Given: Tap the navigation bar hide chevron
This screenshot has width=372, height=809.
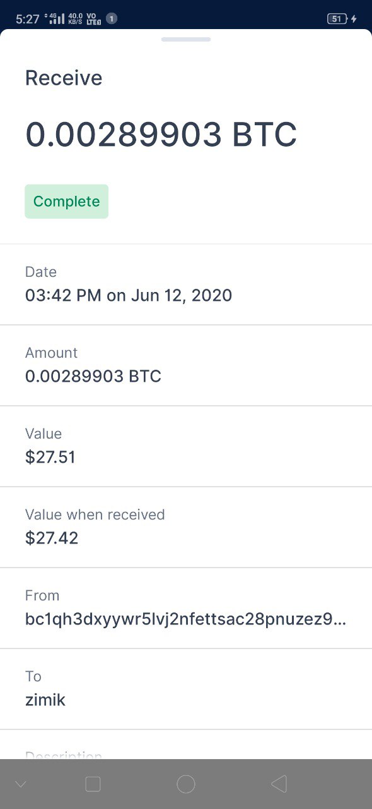Looking at the screenshot, I should coord(20,785).
